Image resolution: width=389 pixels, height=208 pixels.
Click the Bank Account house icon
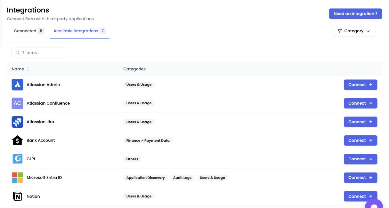tap(17, 140)
